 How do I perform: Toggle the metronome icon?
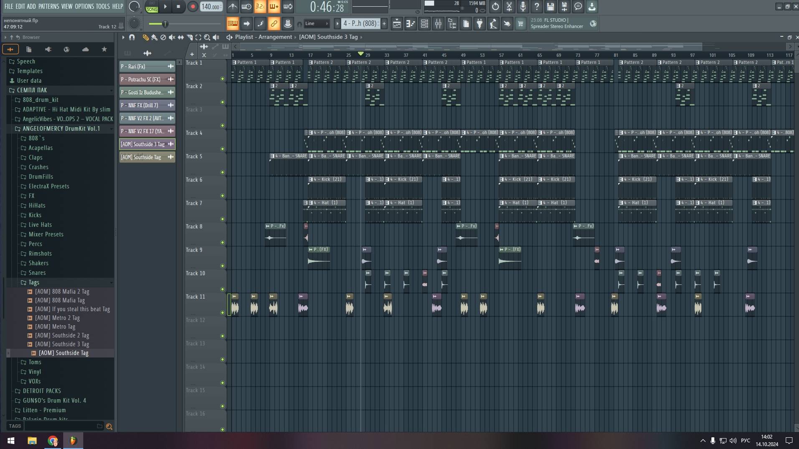[x=233, y=7]
